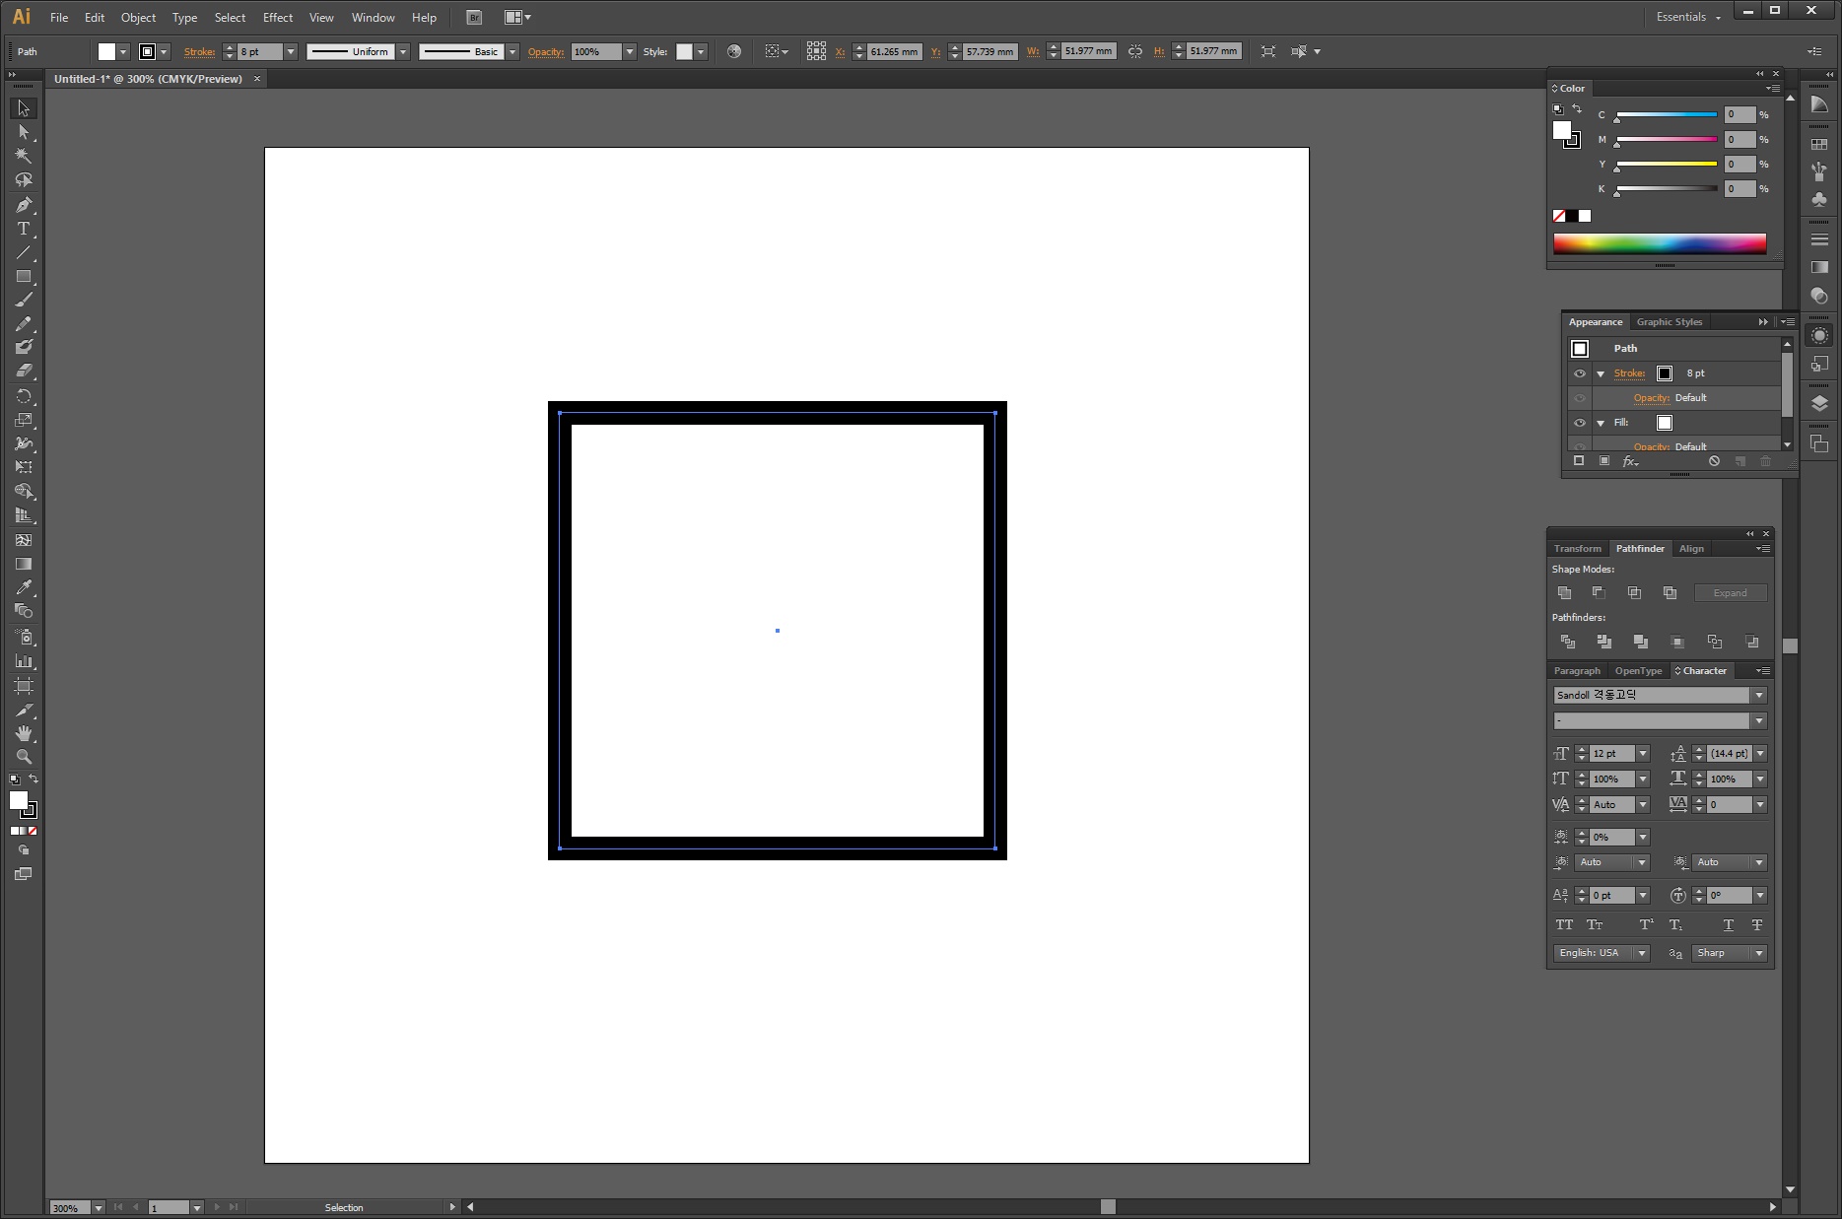Screen dimensions: 1842x1219
Task: Select the Eyedropper tool
Action: pyautogui.click(x=24, y=587)
